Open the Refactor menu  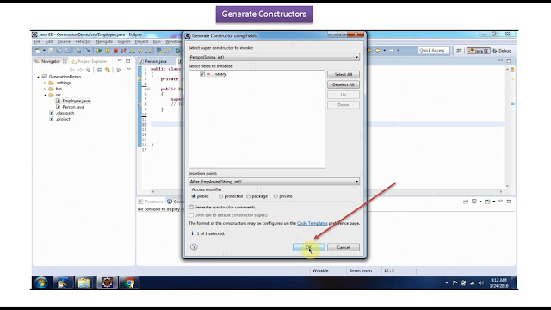click(84, 42)
